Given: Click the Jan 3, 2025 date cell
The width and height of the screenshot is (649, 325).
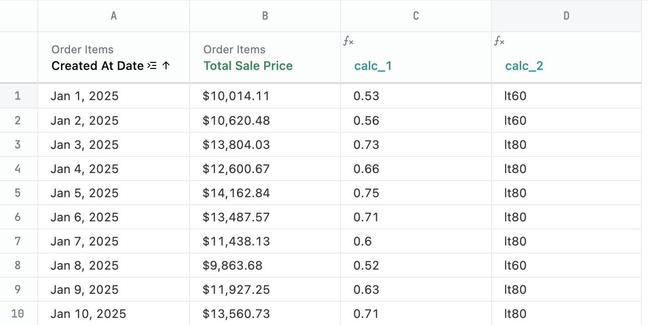Looking at the screenshot, I should tap(85, 145).
